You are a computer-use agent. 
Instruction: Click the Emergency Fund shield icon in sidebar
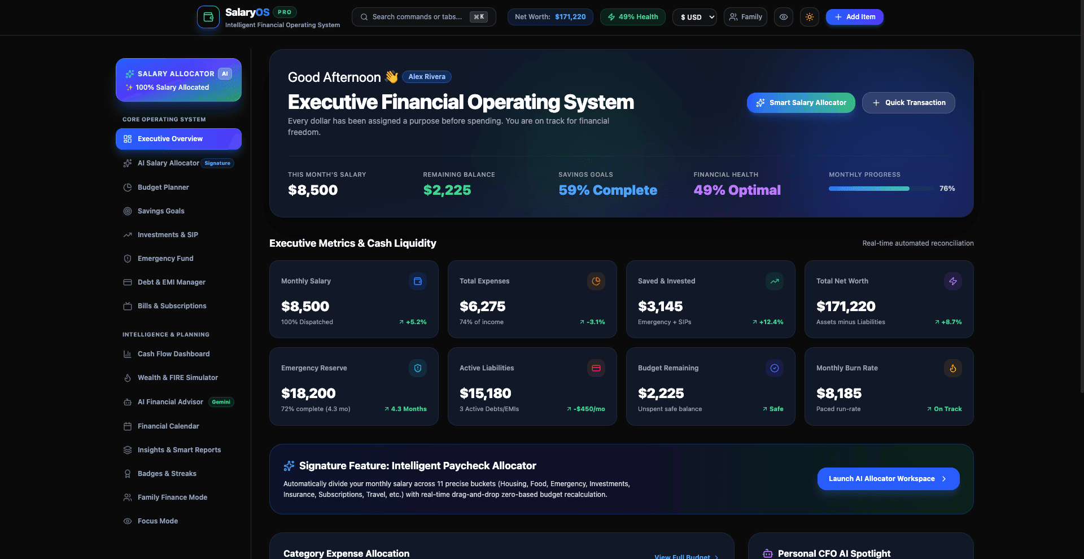(128, 259)
